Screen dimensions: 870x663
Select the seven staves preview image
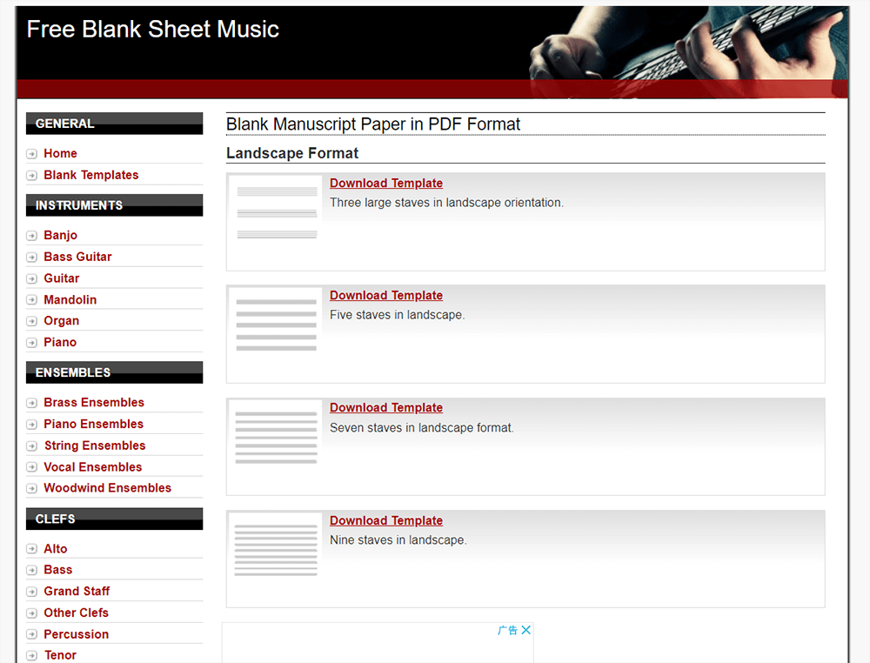277,437
